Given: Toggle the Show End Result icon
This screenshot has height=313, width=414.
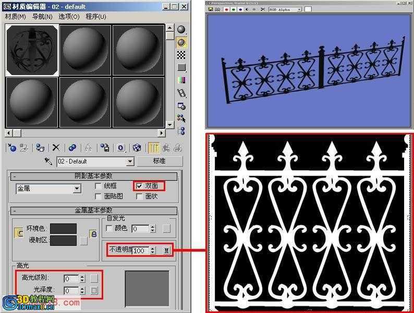Looking at the screenshot, I should (154, 148).
